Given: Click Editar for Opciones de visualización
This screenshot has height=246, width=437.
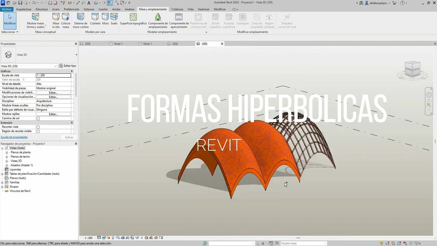Looking at the screenshot, I should point(53,97).
